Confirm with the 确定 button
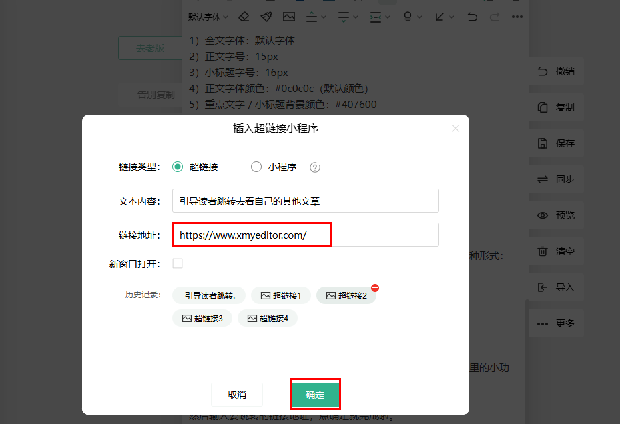The image size is (620, 424). pos(315,395)
